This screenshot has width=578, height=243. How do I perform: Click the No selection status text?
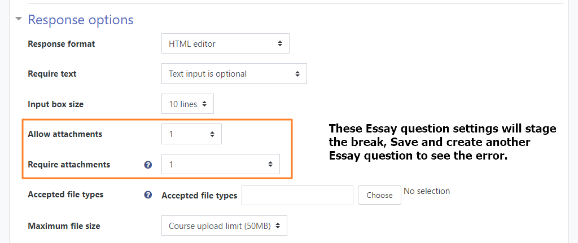427,191
